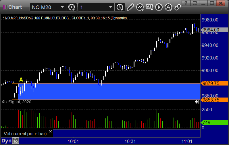
Task: Click the 9900.00 price axis label
Action: point(210,71)
